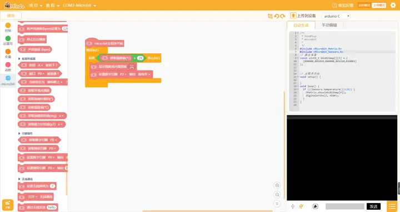Click the crop screenshot icon in toolbar
Viewport: 400px width, 212px height.
[270, 16]
